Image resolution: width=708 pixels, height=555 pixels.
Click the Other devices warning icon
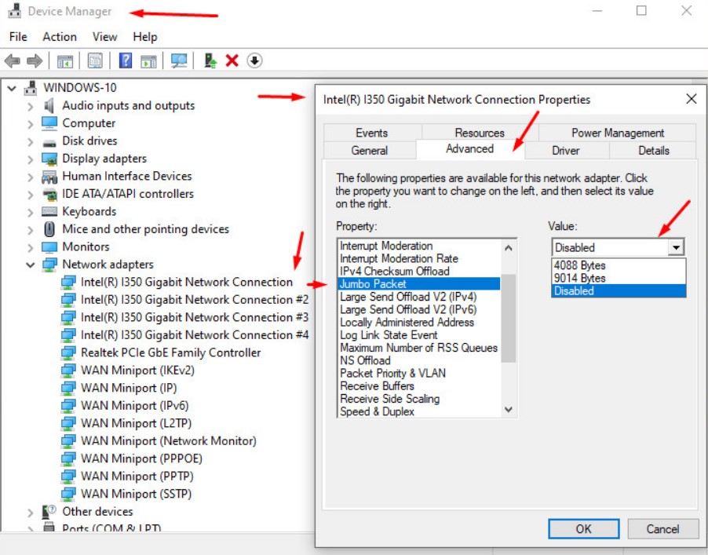49,512
